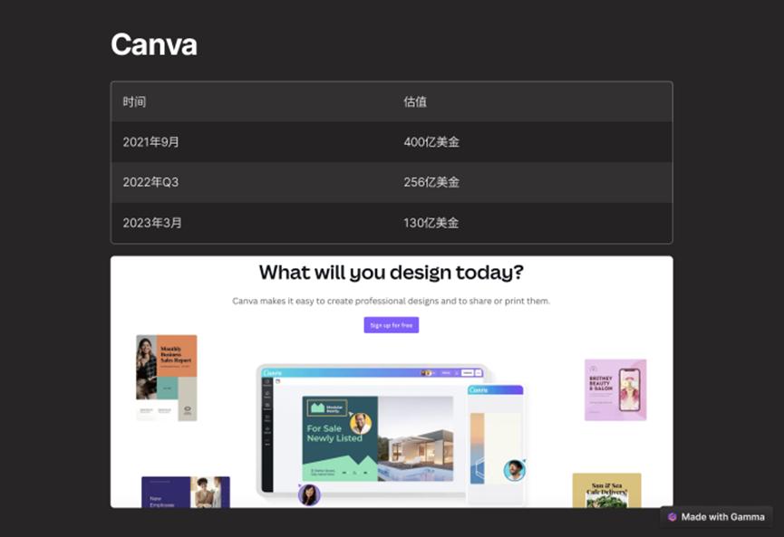Click the Canva logo in laptop mockup
The height and width of the screenshot is (537, 784).
(x=273, y=373)
